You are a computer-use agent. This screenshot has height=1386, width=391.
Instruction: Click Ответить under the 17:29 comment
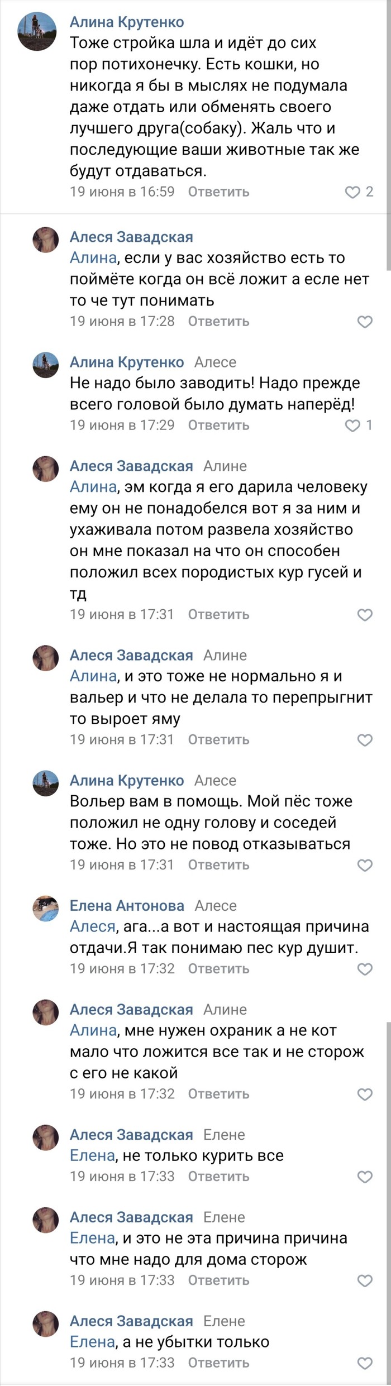(x=218, y=426)
